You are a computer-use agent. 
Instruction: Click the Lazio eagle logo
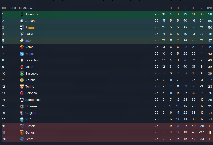(x=22, y=34)
